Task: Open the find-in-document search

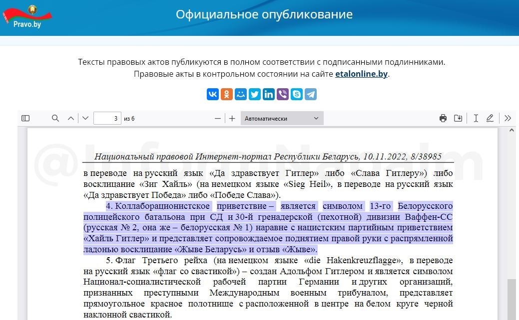Action: (x=55, y=118)
